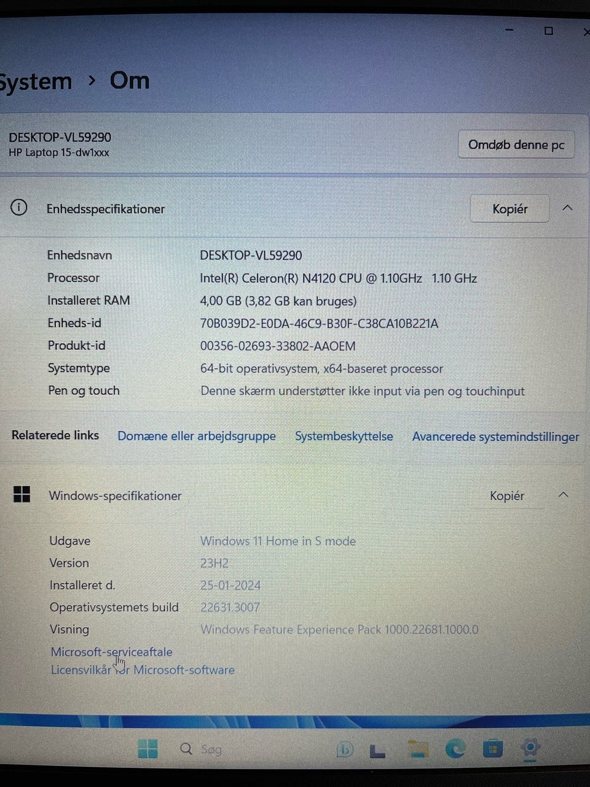Open the Systembeskyttelse link
The height and width of the screenshot is (787, 590).
click(344, 436)
